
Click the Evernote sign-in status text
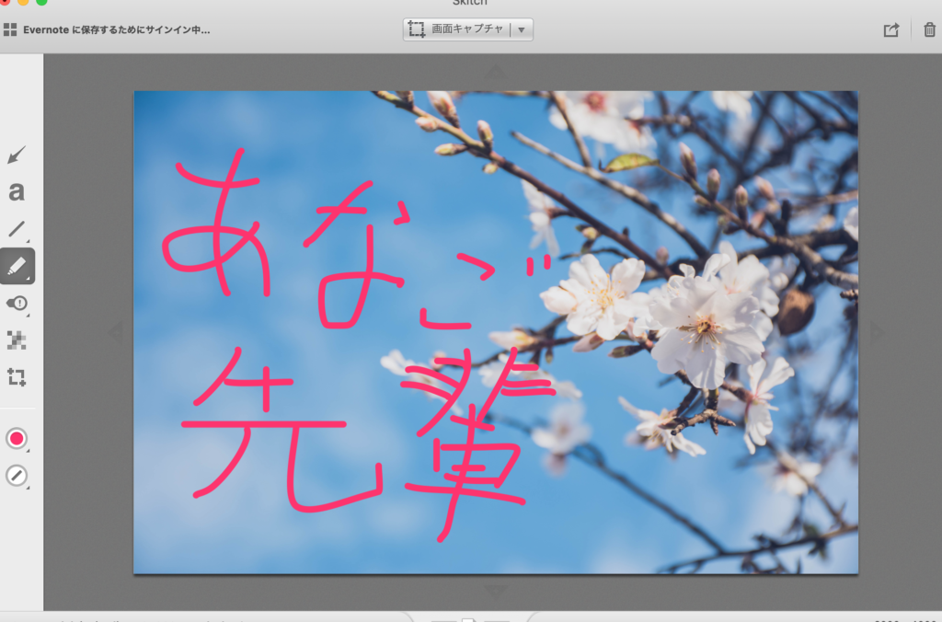coord(117,29)
